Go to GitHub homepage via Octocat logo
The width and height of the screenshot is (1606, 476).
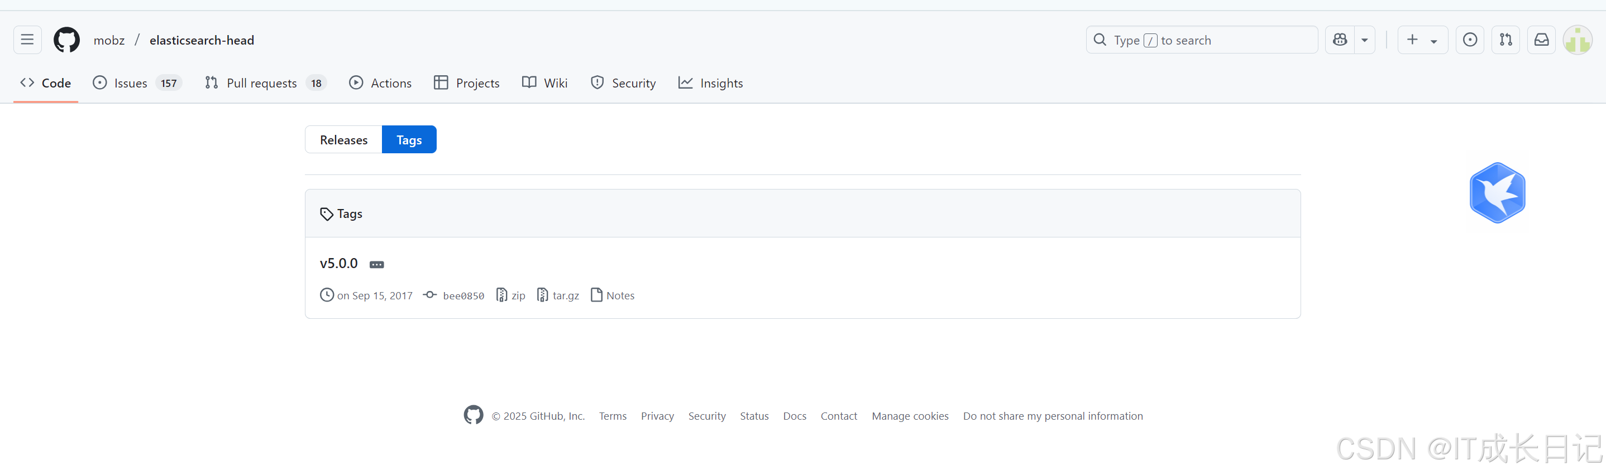pyautogui.click(x=66, y=40)
